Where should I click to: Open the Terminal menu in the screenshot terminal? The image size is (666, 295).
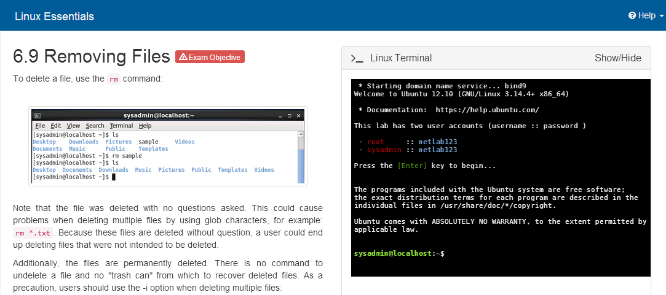pyautogui.click(x=121, y=126)
